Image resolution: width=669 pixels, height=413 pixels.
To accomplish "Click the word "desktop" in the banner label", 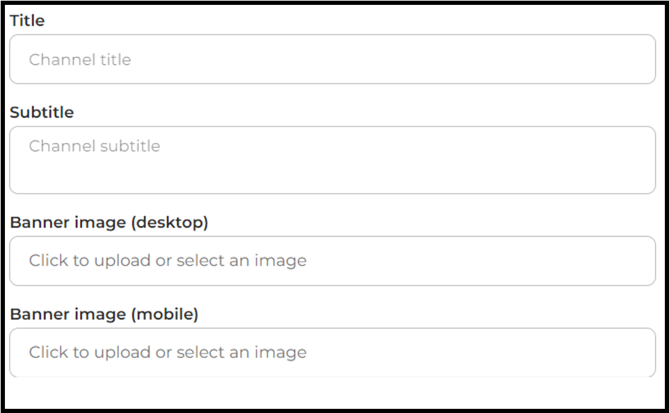I will [169, 222].
